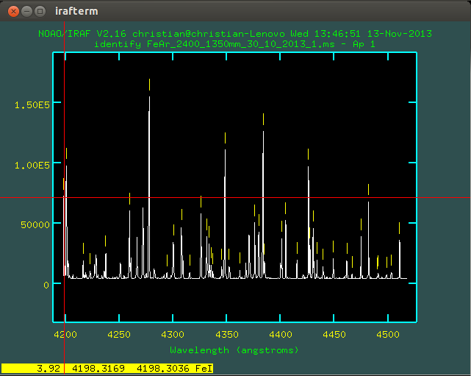Minimize the irafterm window

[25, 11]
